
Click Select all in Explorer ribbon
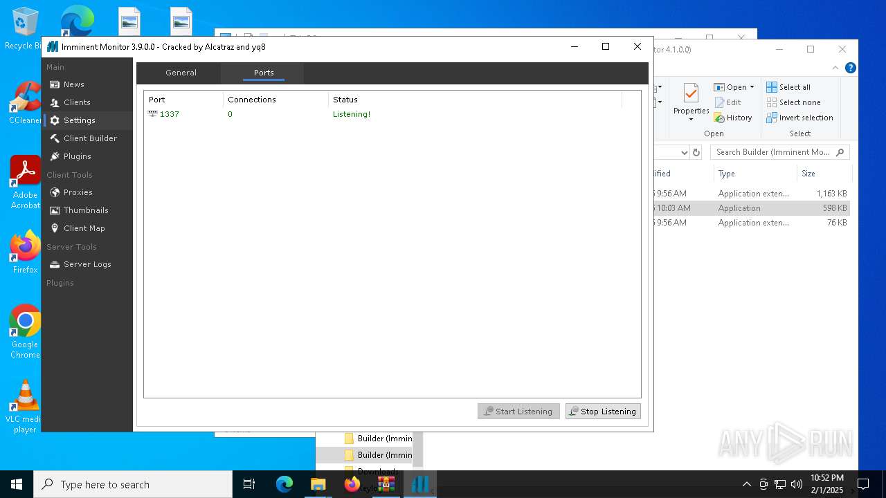pos(788,87)
